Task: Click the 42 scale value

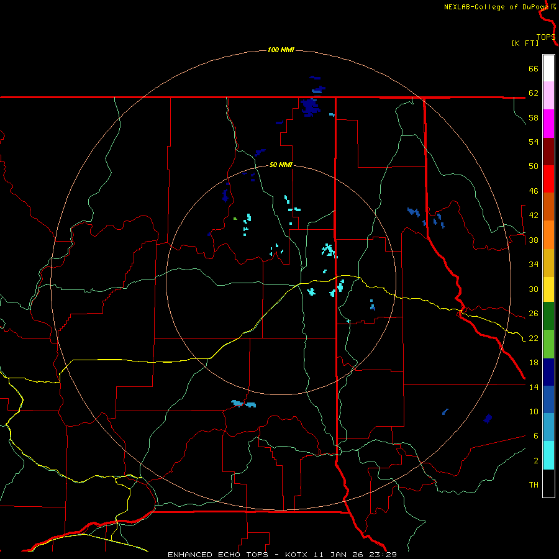Action: click(x=534, y=216)
